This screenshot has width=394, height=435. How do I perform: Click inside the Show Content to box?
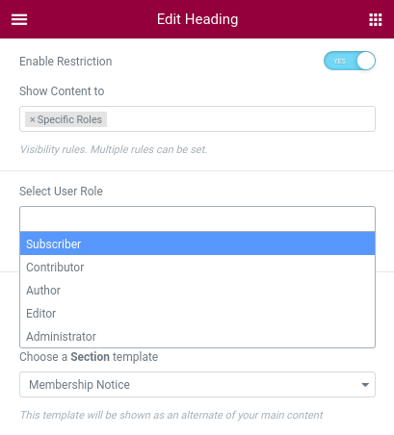point(241,118)
